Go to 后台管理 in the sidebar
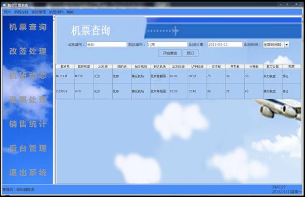 coord(28,149)
